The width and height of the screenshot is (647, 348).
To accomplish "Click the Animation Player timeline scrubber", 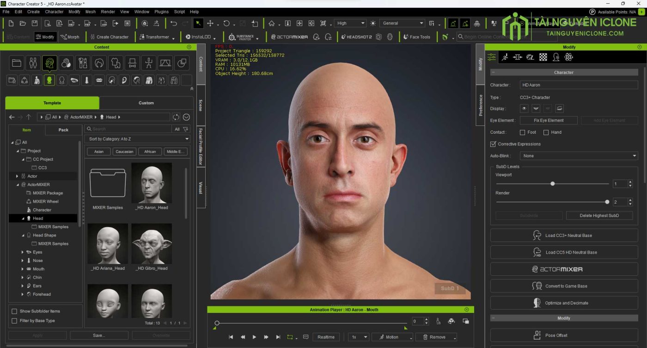I will [217, 323].
